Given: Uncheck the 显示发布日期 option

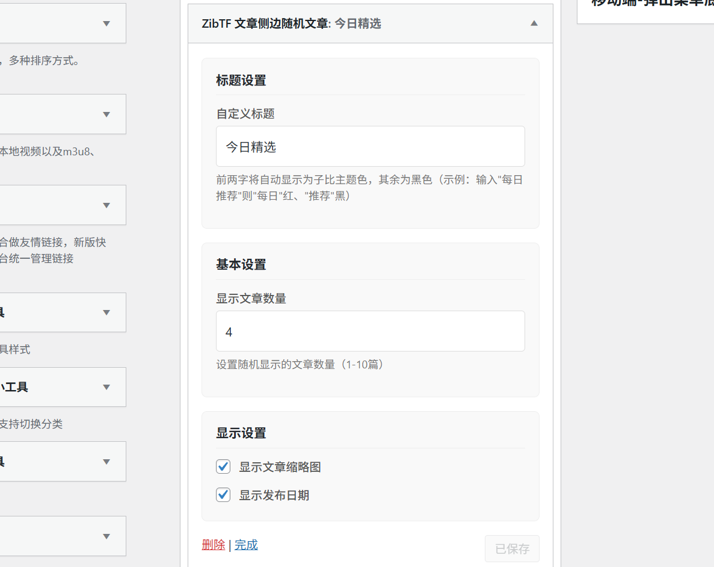Looking at the screenshot, I should coord(223,495).
